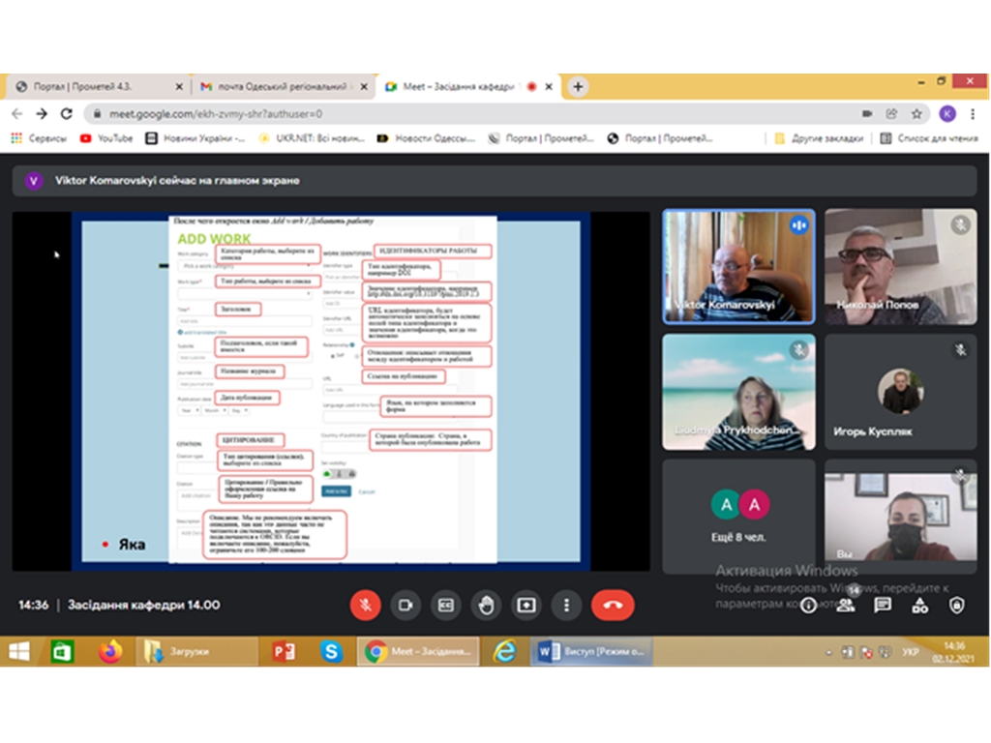Reload the Meet page

tap(67, 114)
